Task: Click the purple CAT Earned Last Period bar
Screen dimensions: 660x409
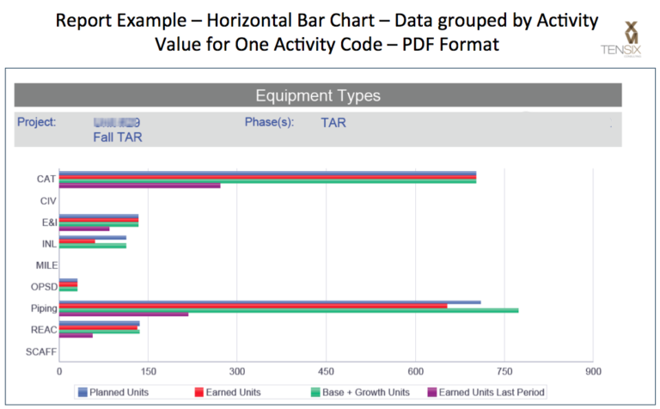Action: pyautogui.click(x=139, y=186)
